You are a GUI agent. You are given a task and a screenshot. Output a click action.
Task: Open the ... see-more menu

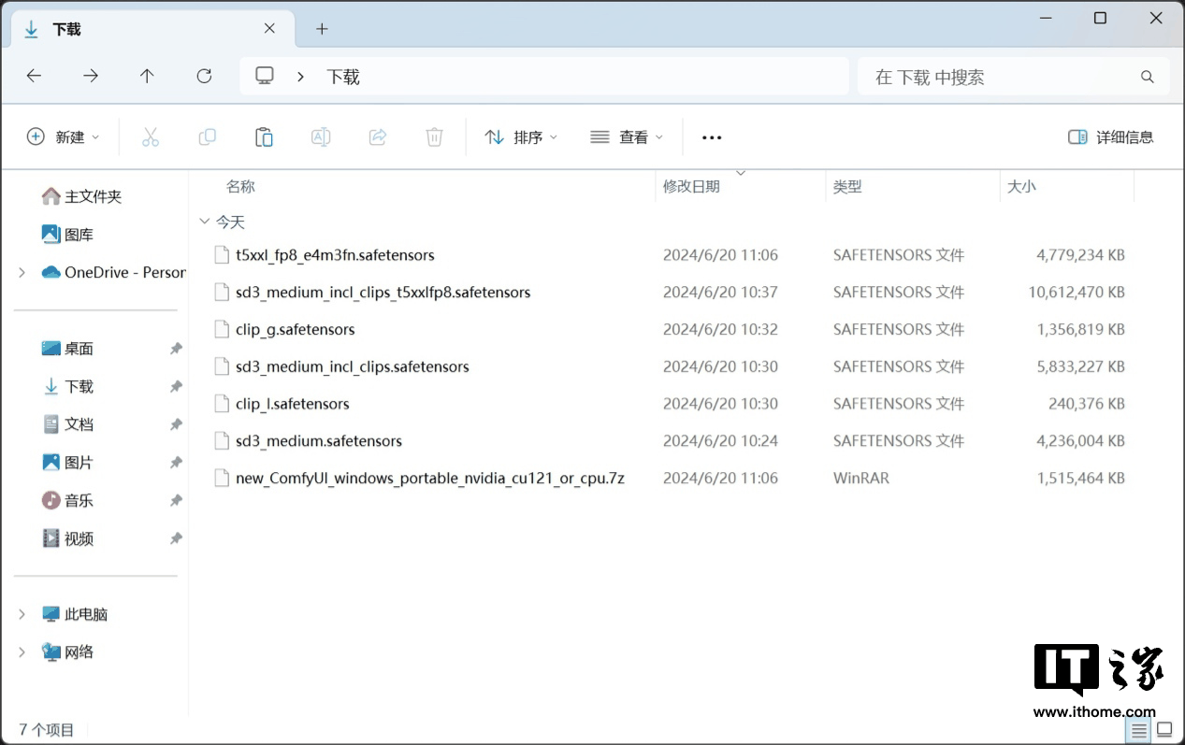click(712, 136)
